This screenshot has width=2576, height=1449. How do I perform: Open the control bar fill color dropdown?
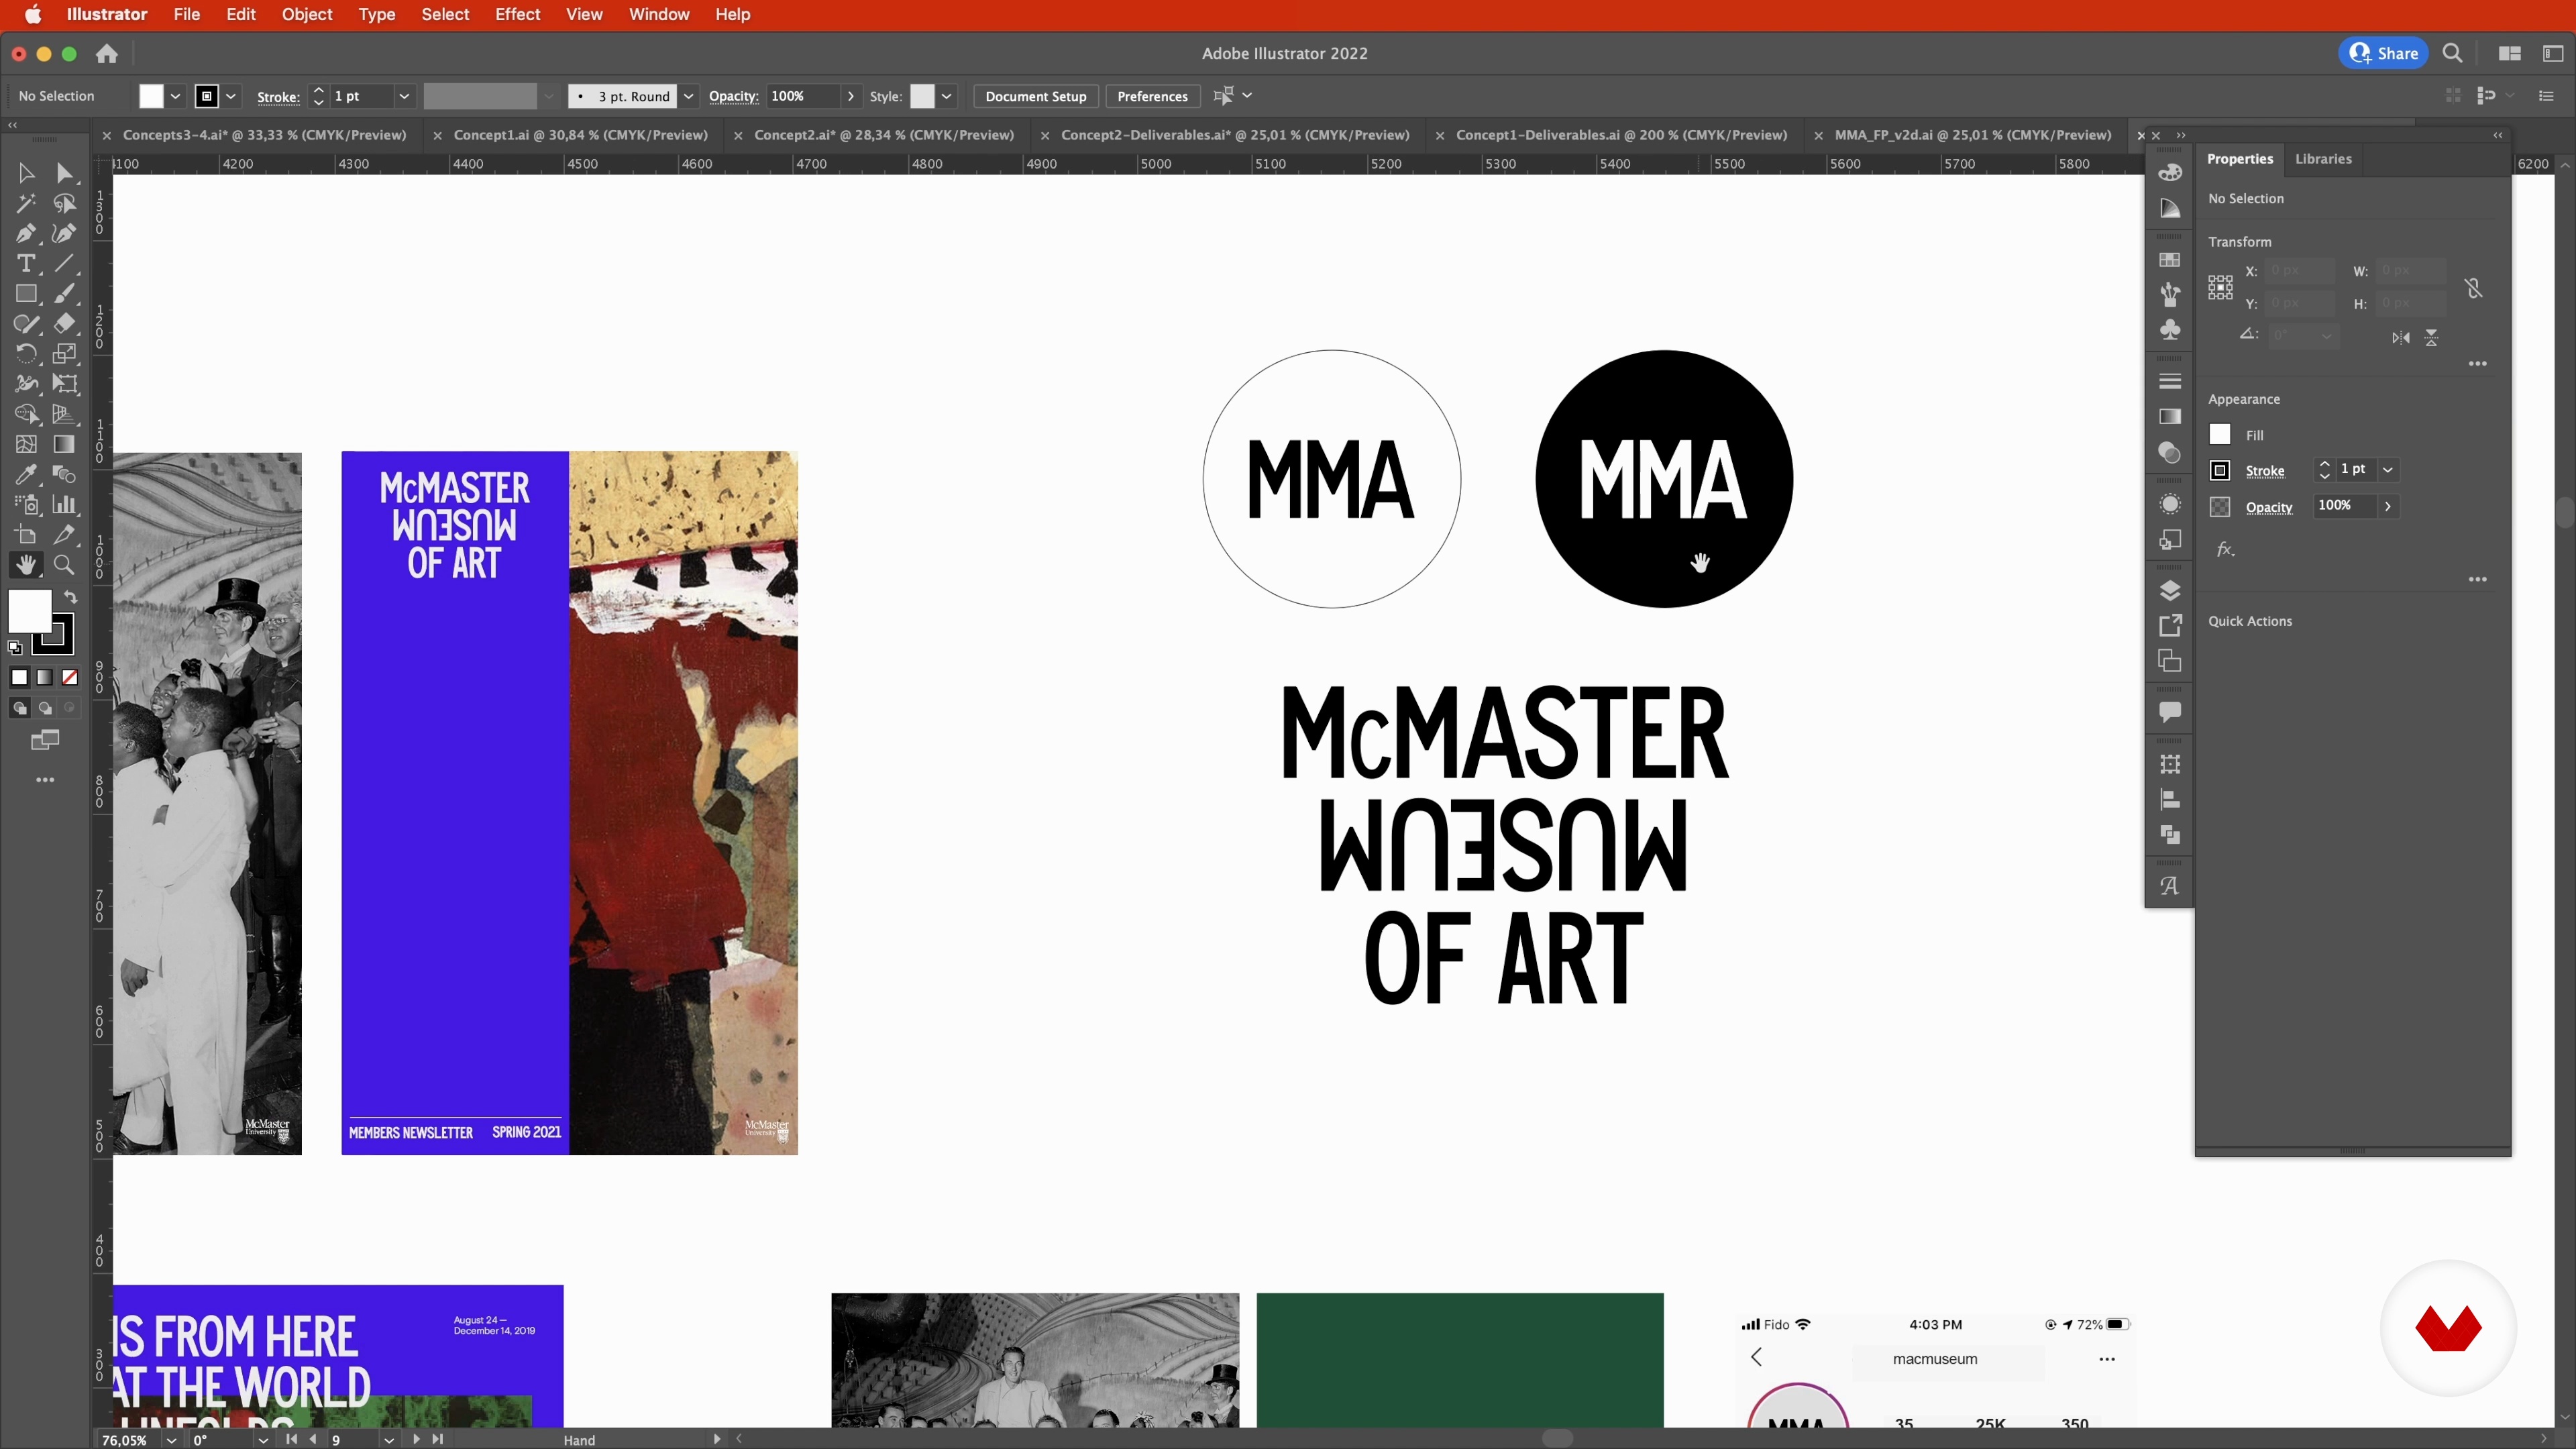tap(175, 96)
